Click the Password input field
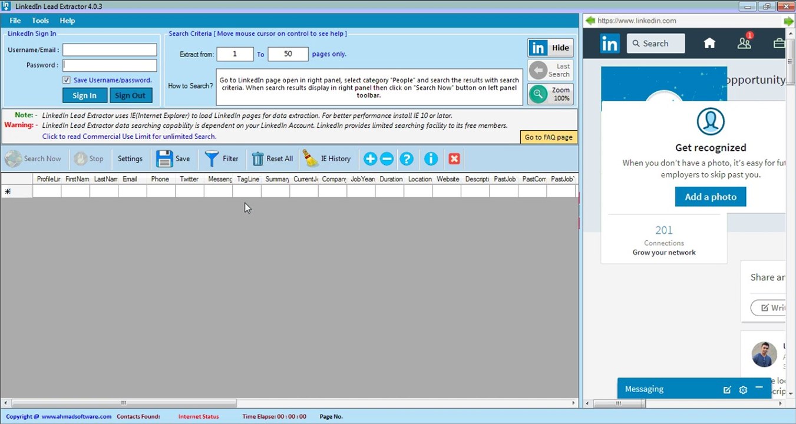The height and width of the screenshot is (424, 796). [x=110, y=65]
